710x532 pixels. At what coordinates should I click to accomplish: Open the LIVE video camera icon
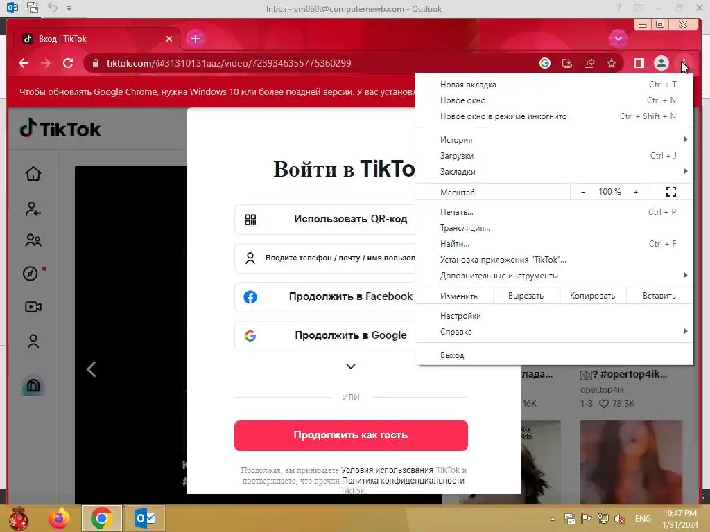pyautogui.click(x=33, y=307)
